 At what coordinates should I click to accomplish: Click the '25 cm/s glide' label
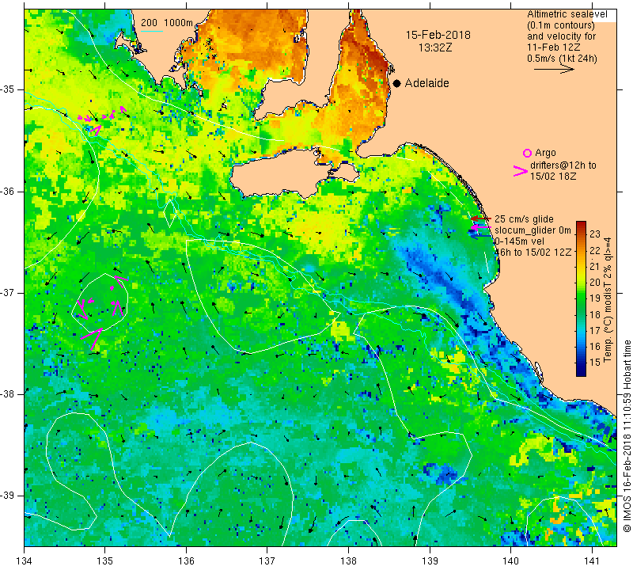pos(524,219)
